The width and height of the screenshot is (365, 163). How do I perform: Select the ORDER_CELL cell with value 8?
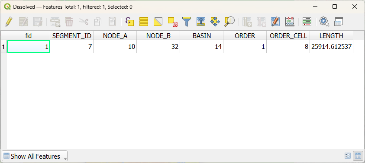288,47
